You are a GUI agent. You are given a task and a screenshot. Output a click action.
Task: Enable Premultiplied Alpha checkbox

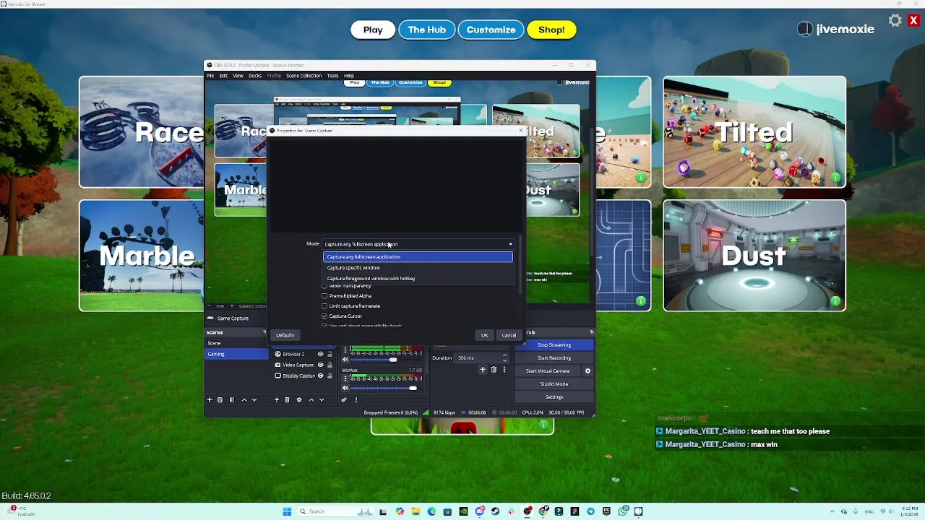[324, 295]
